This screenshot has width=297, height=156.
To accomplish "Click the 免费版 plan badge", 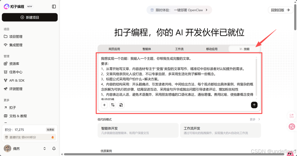I will tap(50, 130).
